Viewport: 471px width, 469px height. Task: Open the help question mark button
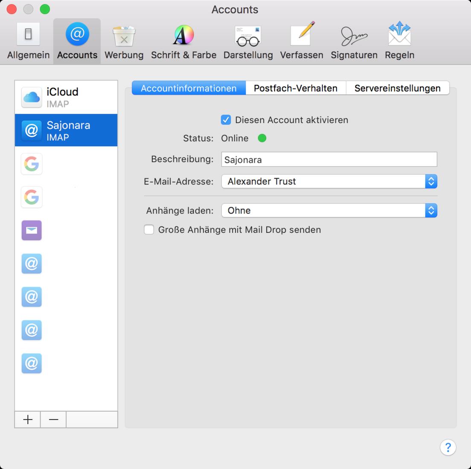(x=448, y=447)
